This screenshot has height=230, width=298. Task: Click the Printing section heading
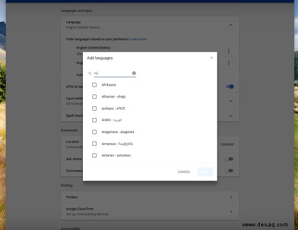coord(67,185)
